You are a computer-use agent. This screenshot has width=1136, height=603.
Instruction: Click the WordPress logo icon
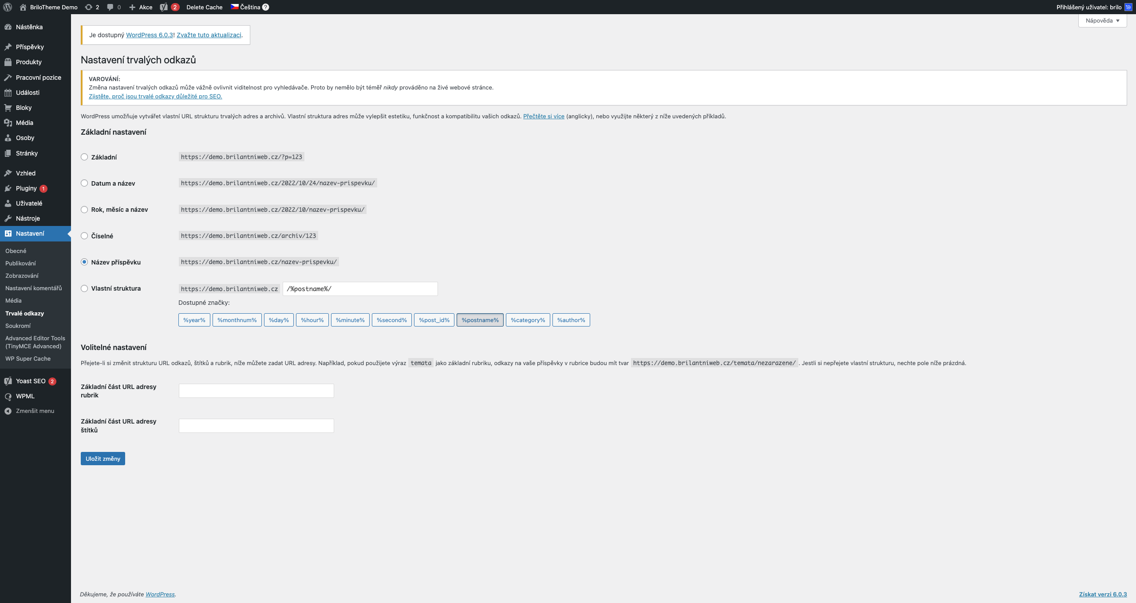tap(8, 7)
